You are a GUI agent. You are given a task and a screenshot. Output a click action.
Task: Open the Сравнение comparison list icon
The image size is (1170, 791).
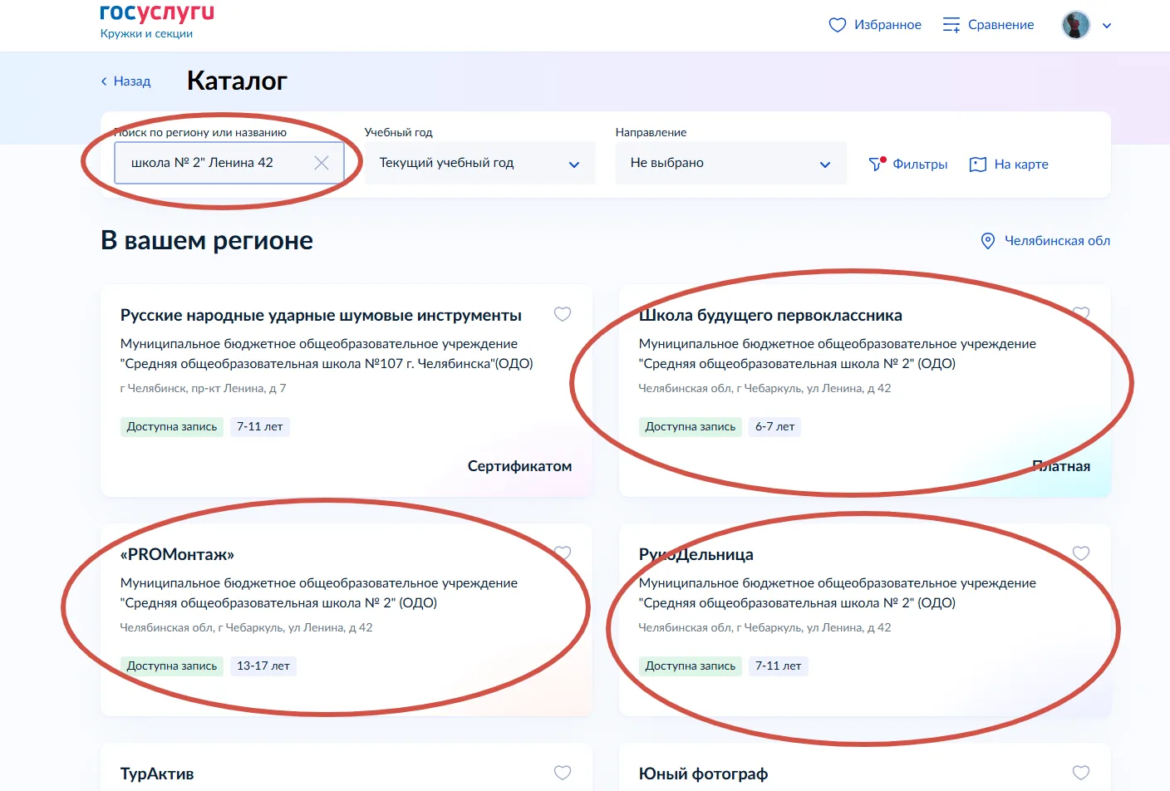coord(951,25)
